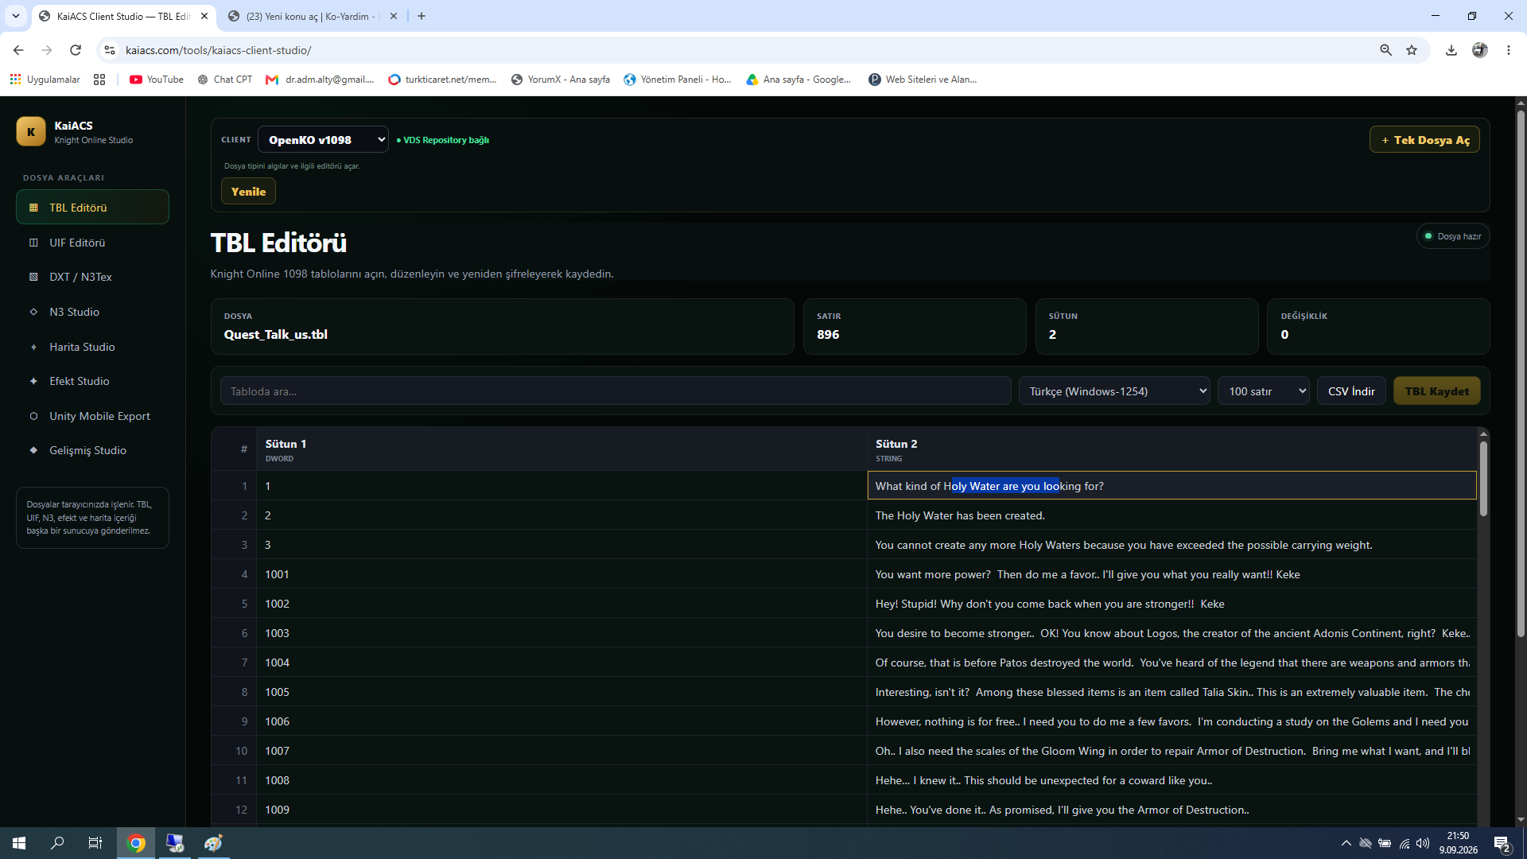Open the 100 satır row count dropdown
Screen dimensions: 1527x859
[1264, 391]
